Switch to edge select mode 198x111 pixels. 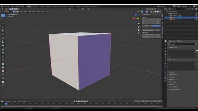(16, 12)
